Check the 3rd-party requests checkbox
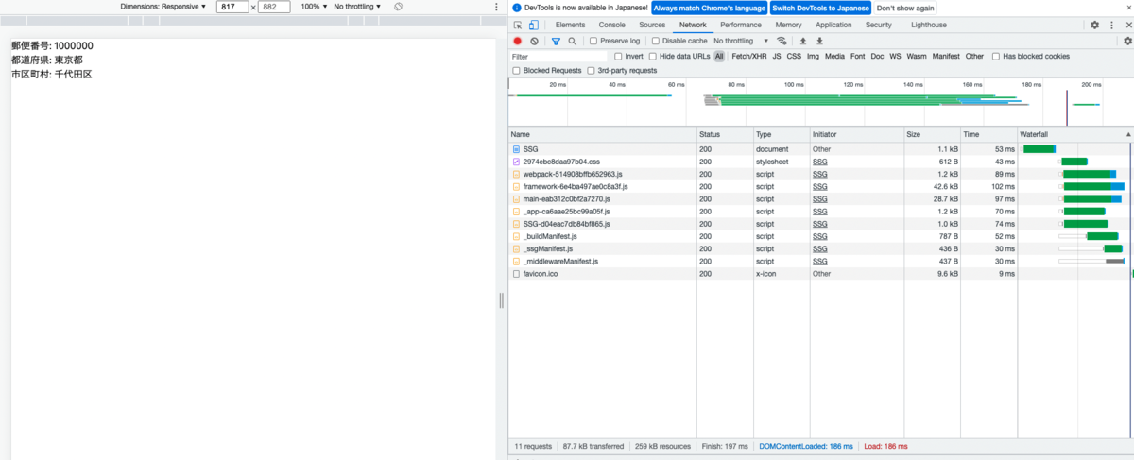The height and width of the screenshot is (460, 1134). tap(591, 71)
